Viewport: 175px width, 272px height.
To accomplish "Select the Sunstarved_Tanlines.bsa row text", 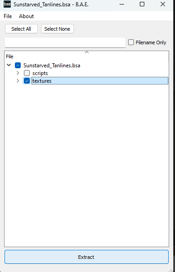I will [52, 66].
